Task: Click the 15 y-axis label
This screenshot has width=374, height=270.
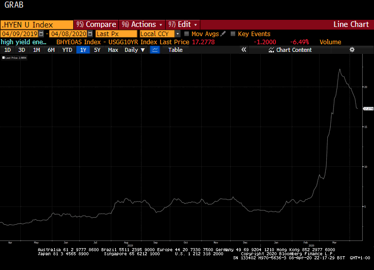Action: (365, 127)
